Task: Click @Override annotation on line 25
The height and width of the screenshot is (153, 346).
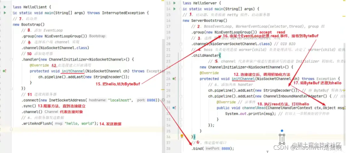Action: click(209, 73)
